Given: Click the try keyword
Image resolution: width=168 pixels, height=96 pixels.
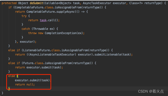Looking at the screenshot, I should coord(24,16).
